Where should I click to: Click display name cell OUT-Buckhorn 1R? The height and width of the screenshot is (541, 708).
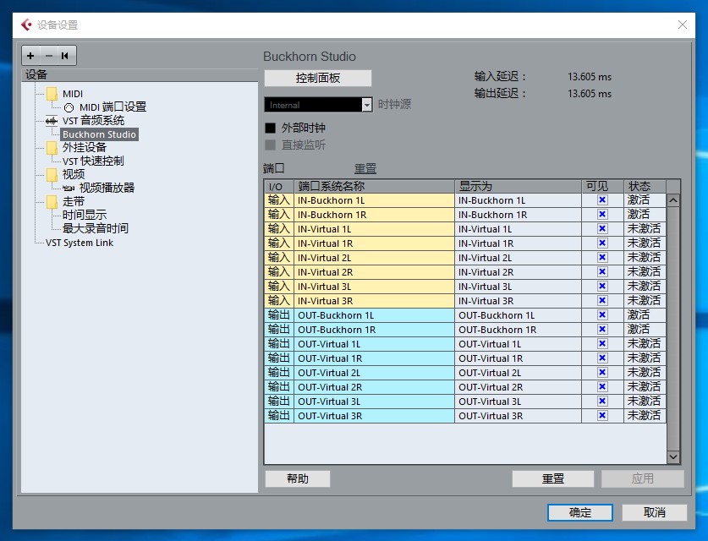point(519,330)
